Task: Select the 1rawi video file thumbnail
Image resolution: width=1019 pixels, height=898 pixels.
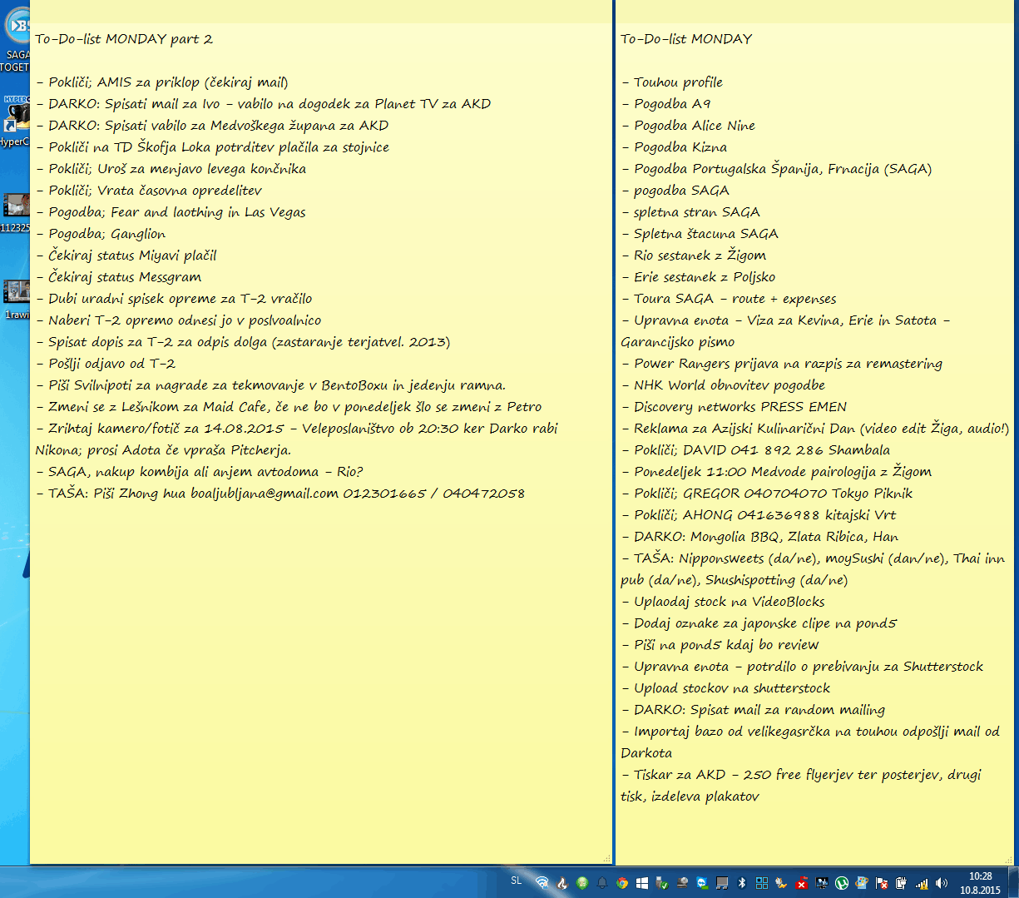Action: 16,300
